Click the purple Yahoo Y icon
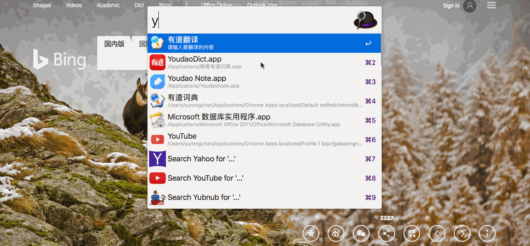Viewport: 530px width, 246px height. 158,159
